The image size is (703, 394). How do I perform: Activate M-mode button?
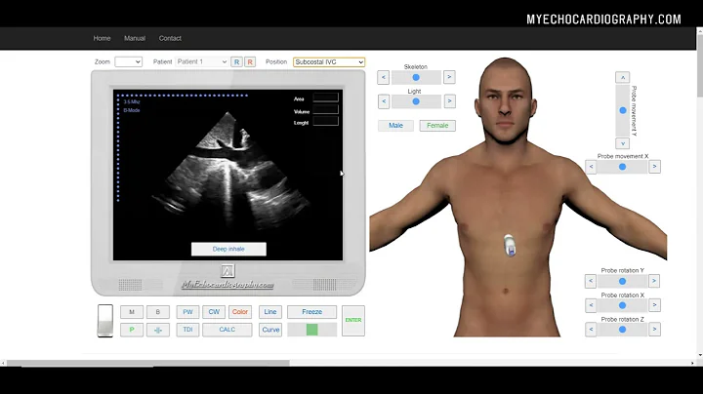(x=132, y=312)
